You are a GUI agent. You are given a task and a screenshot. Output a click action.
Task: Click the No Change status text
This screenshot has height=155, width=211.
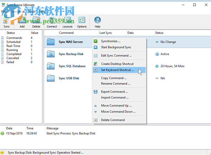tap(168, 42)
